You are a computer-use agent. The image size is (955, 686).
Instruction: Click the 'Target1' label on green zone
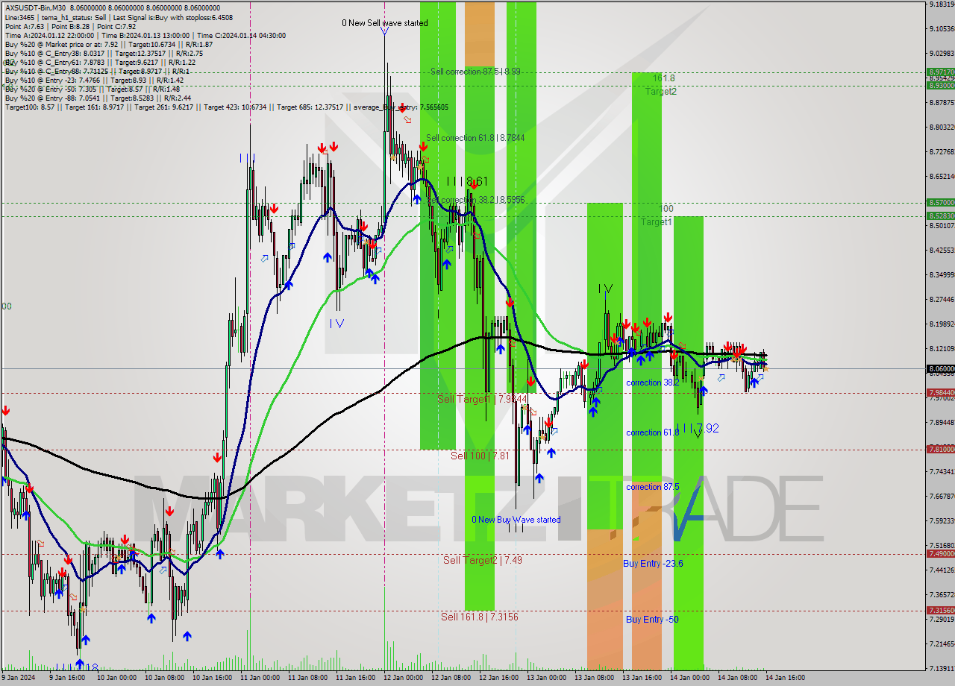click(x=657, y=222)
